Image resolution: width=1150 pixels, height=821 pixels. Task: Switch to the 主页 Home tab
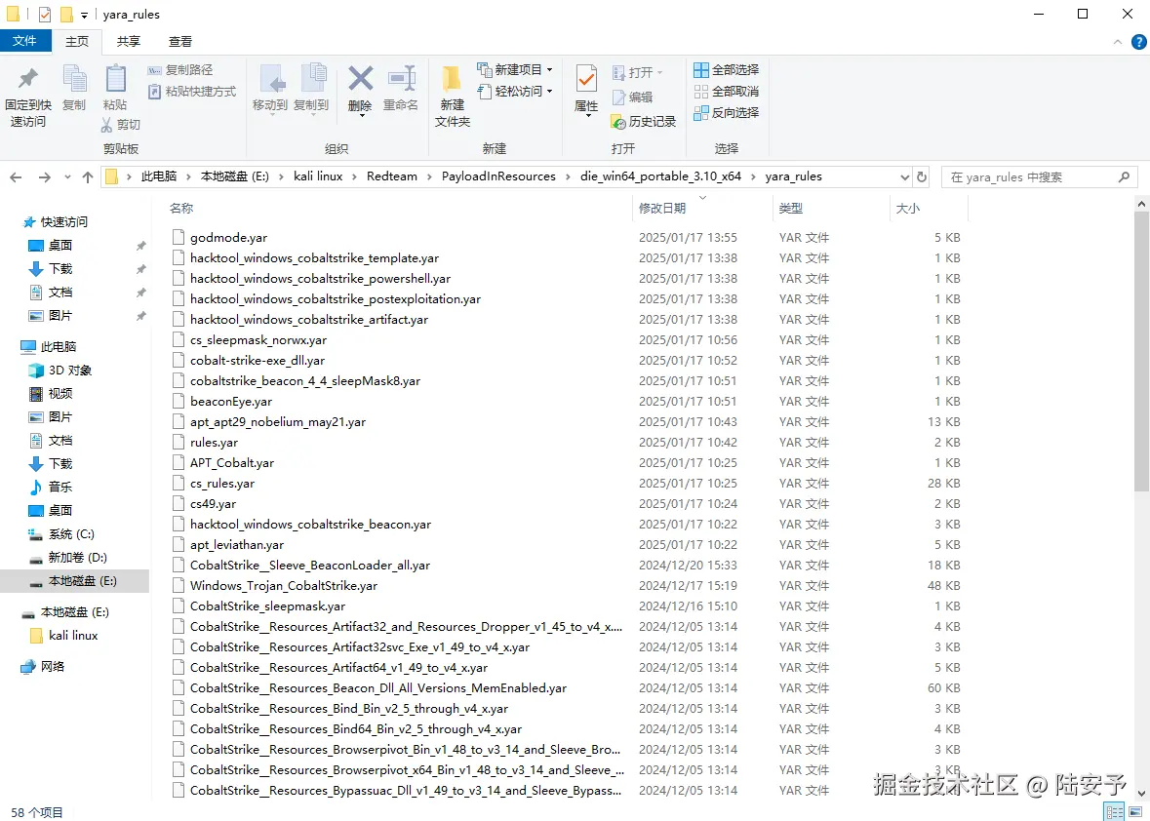(77, 42)
